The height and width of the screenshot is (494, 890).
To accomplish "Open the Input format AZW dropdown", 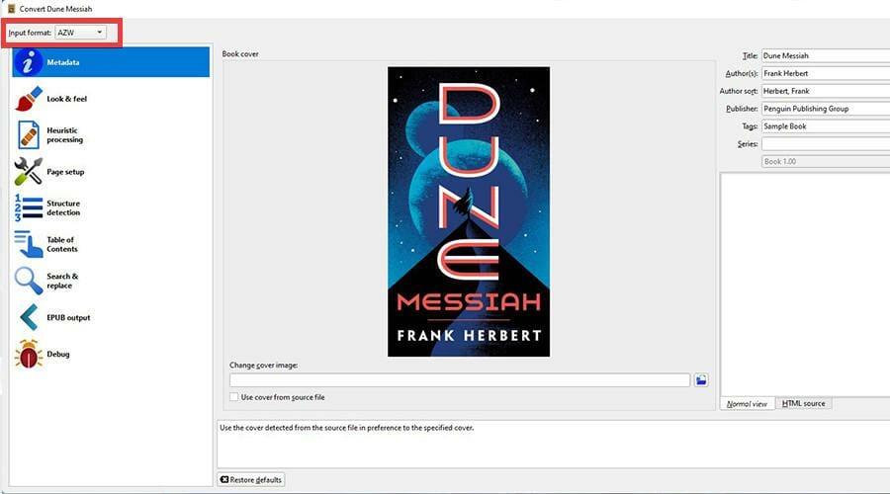I will [81, 33].
